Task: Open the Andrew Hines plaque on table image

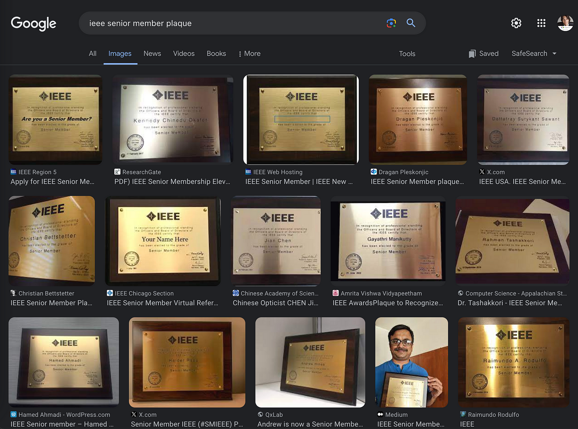Action: [310, 362]
